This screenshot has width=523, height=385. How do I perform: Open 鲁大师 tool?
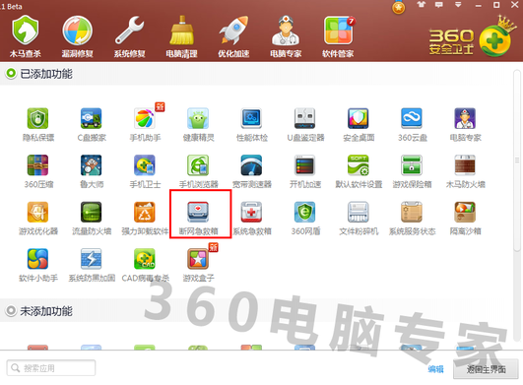click(92, 171)
